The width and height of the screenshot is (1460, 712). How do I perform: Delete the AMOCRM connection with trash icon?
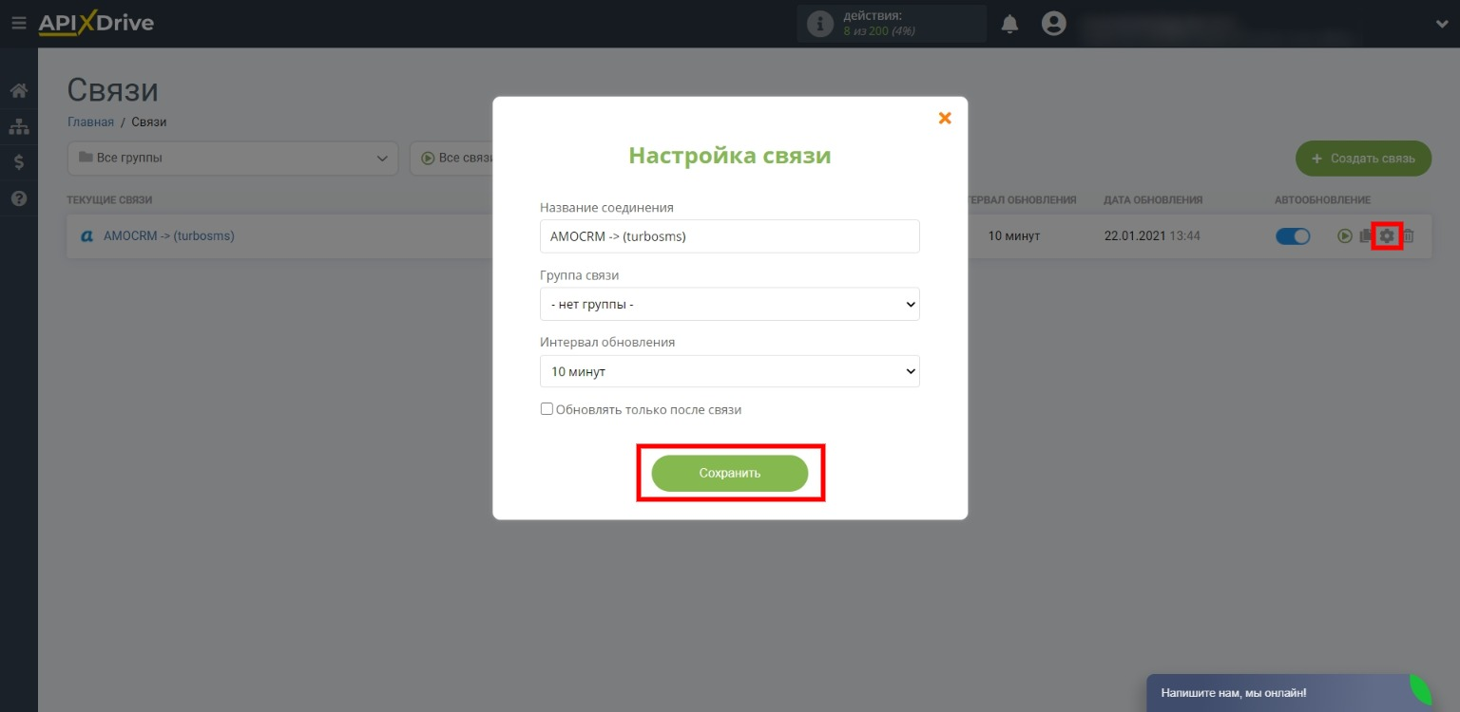click(x=1409, y=236)
